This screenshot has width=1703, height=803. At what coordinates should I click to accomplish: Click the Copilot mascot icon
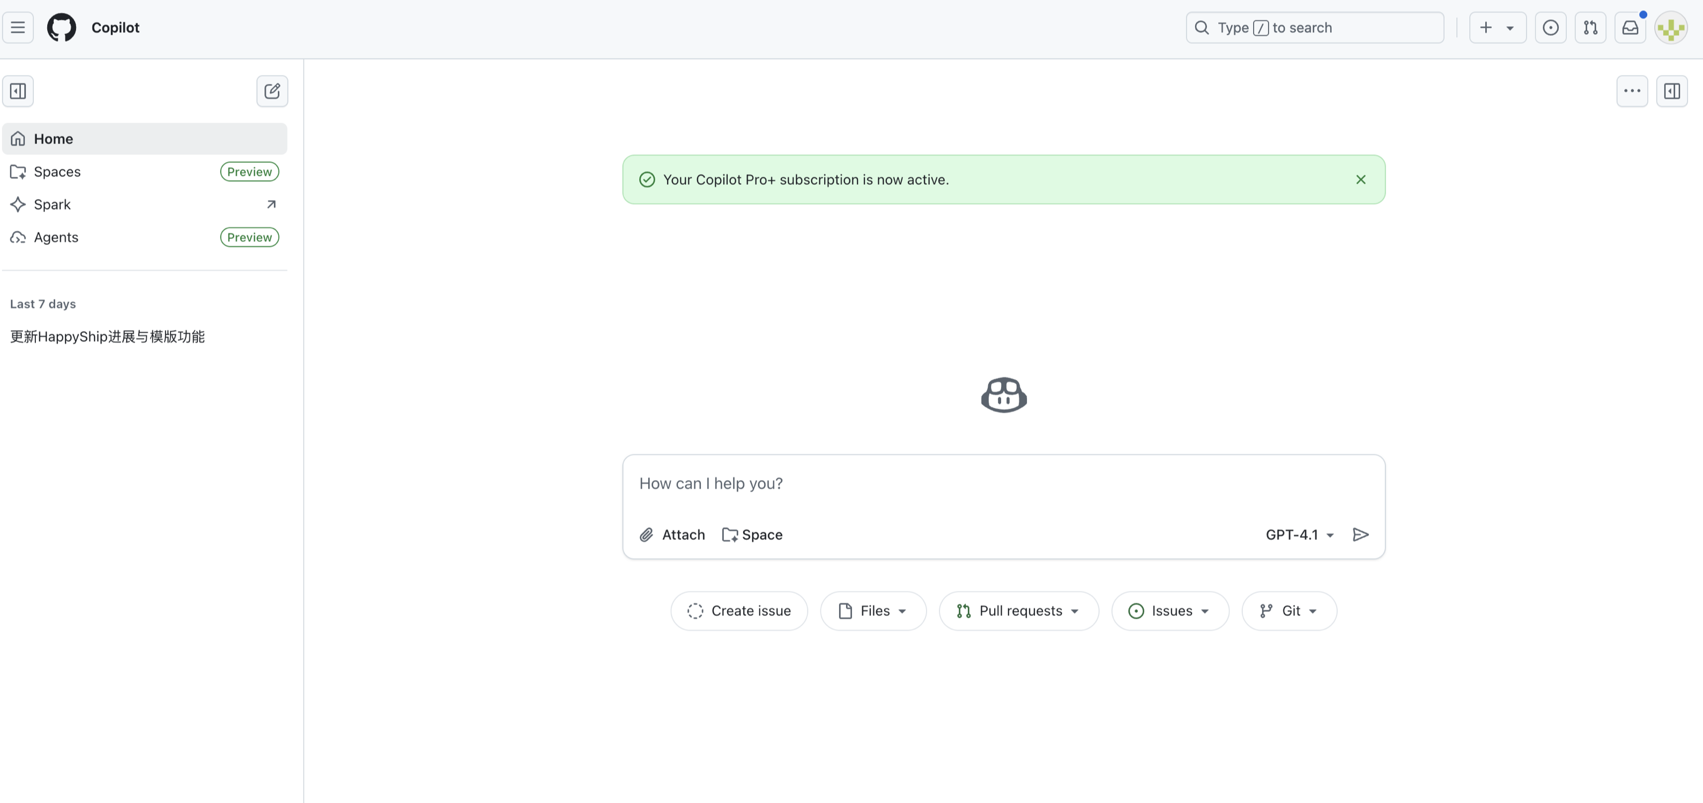1004,395
